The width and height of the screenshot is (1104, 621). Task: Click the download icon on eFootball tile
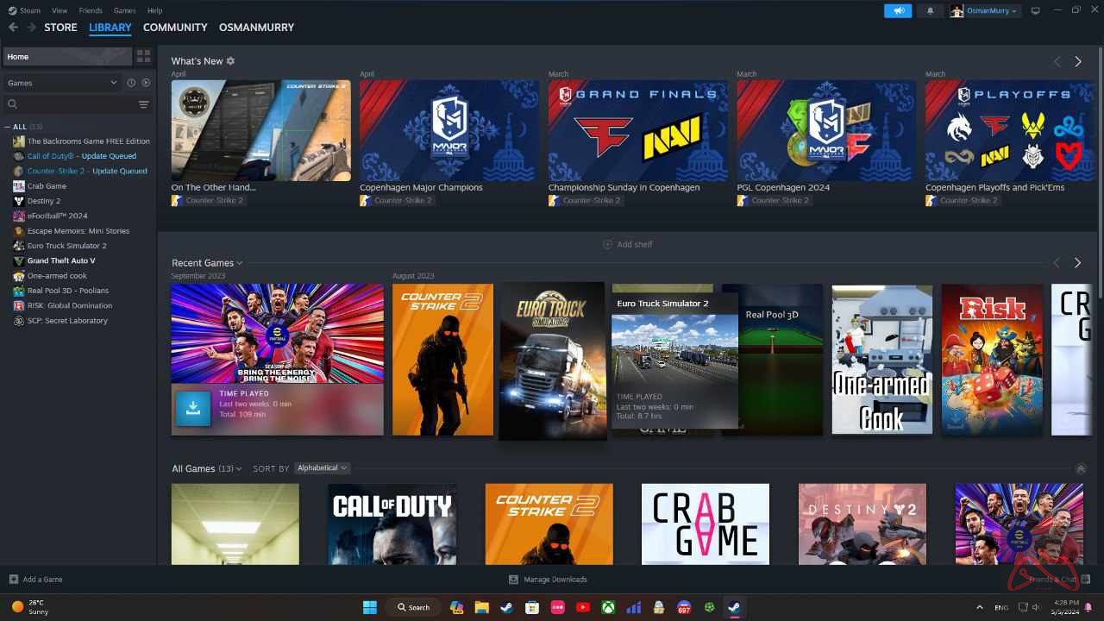193,408
